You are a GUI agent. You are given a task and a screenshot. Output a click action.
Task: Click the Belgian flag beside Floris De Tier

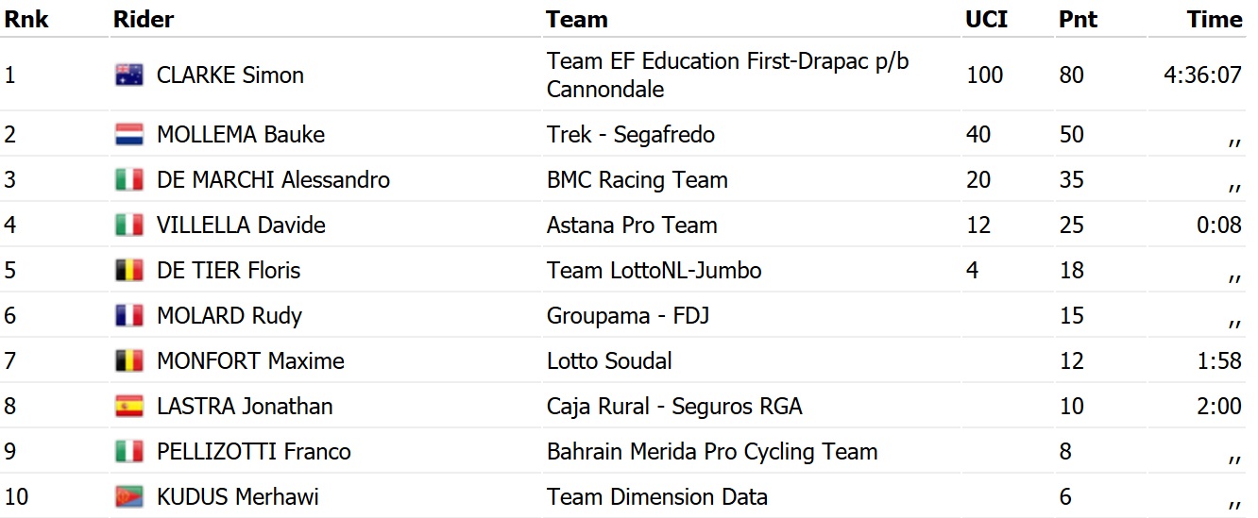tap(129, 271)
